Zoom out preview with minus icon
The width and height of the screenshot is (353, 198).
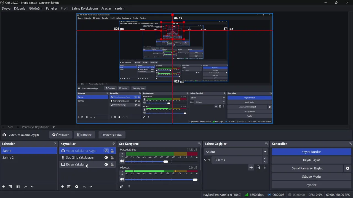(3, 127)
